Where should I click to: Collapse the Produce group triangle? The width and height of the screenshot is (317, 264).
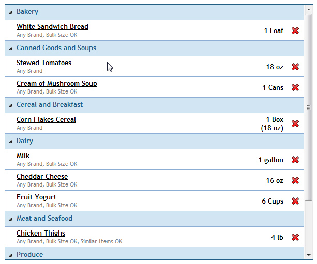[10, 255]
